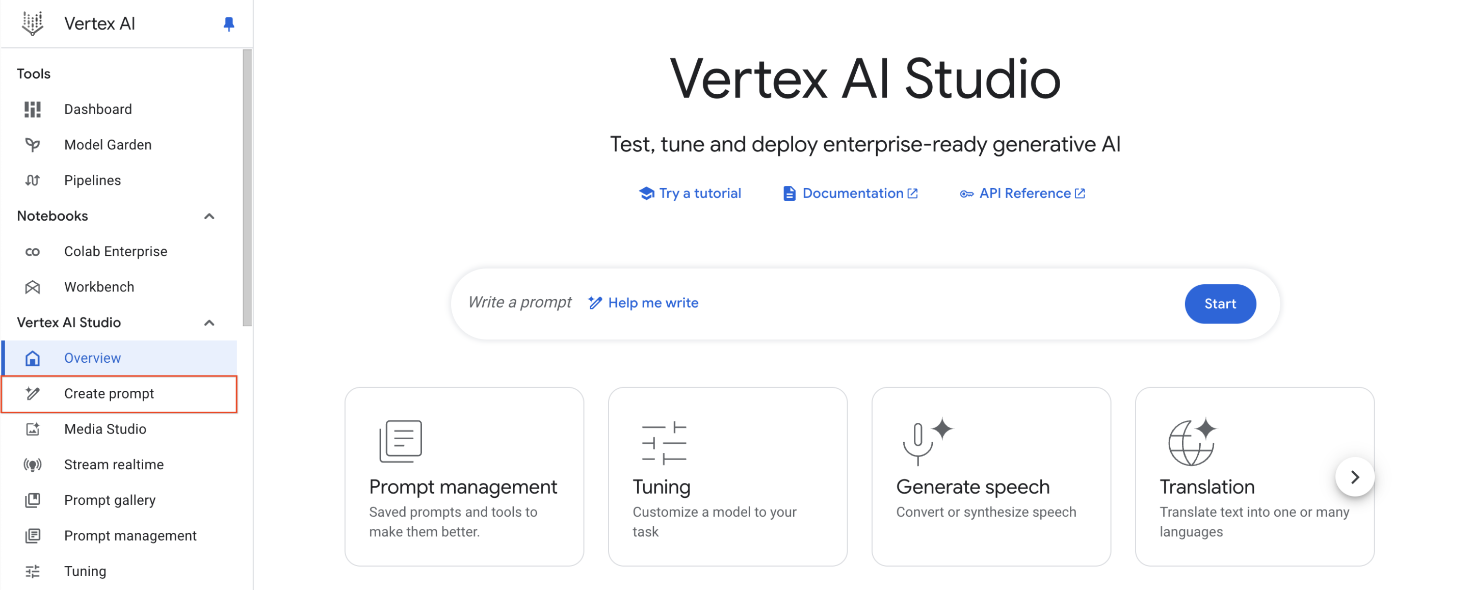Click the Start button

[1220, 304]
